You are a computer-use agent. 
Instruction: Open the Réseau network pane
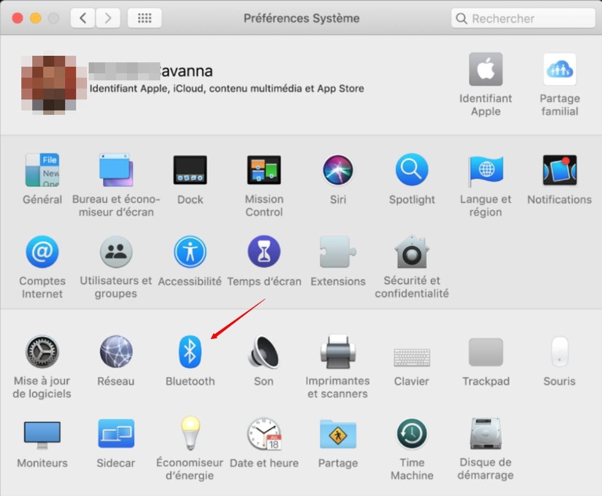point(116,352)
